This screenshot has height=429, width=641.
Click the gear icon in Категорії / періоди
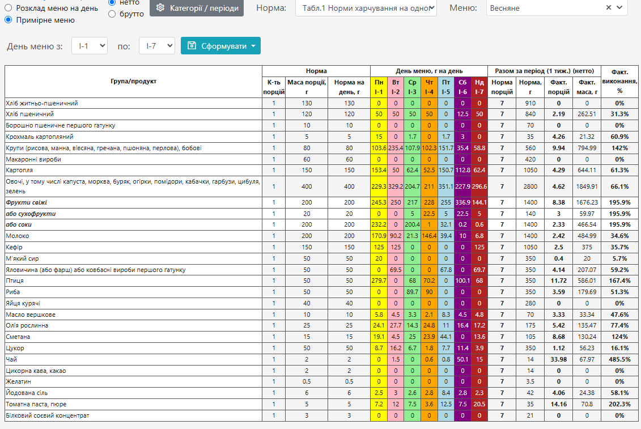[160, 8]
